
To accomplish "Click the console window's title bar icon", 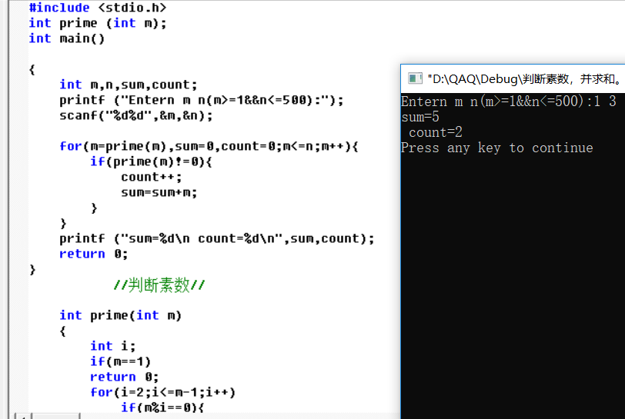I will click(x=415, y=78).
